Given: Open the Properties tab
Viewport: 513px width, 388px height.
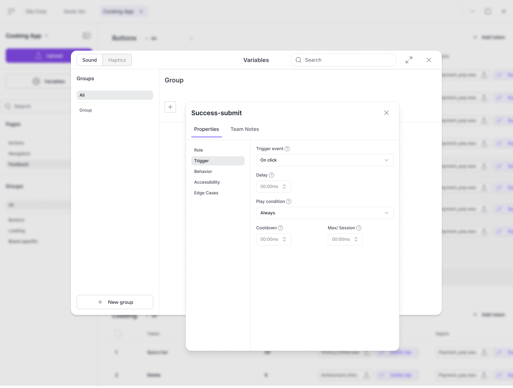Looking at the screenshot, I should (207, 129).
